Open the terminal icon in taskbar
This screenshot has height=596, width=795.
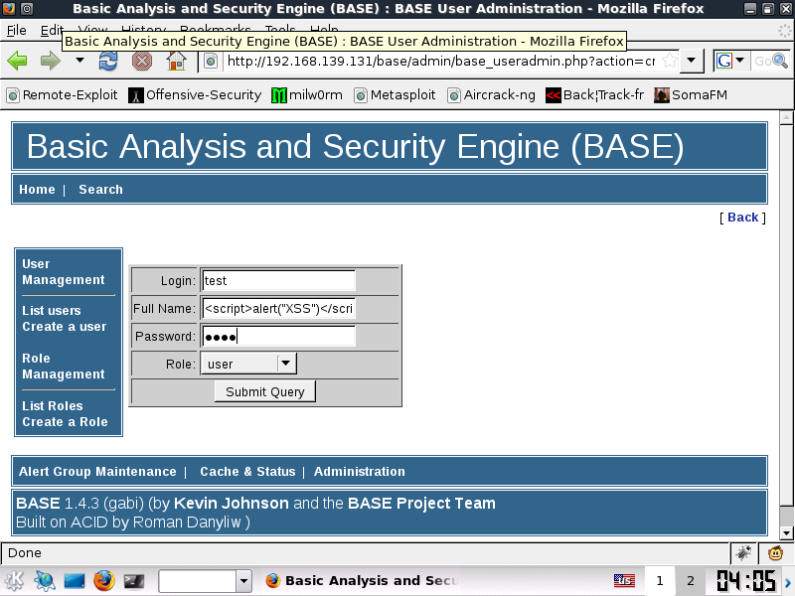tap(134, 581)
